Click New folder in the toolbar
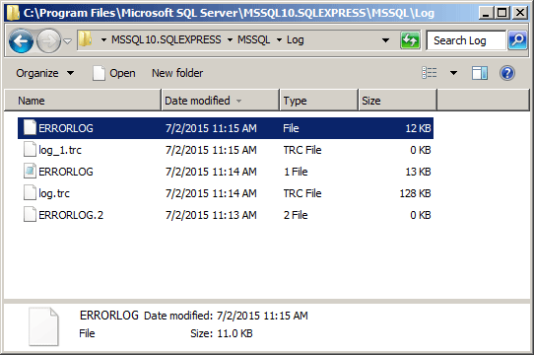 pyautogui.click(x=177, y=73)
